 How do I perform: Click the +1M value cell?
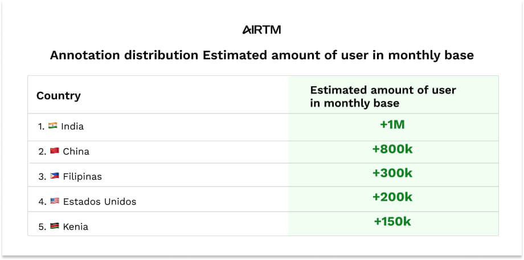pos(392,124)
